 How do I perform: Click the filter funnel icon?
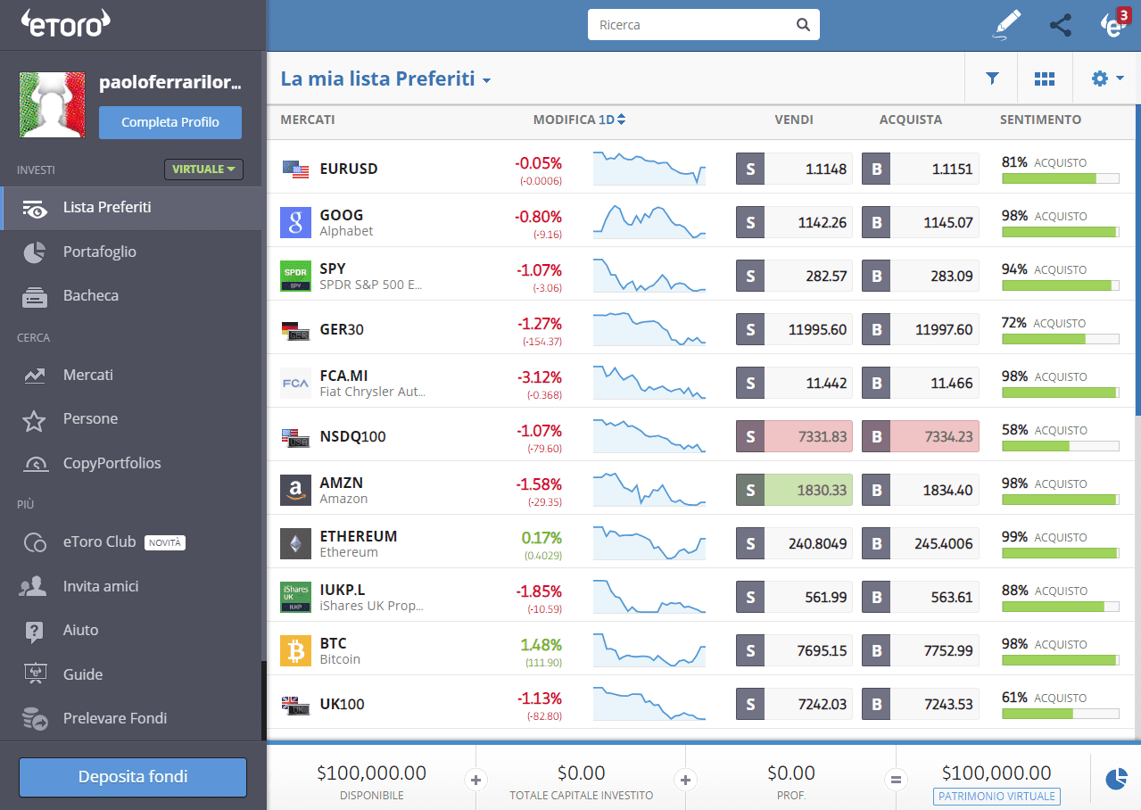point(991,79)
